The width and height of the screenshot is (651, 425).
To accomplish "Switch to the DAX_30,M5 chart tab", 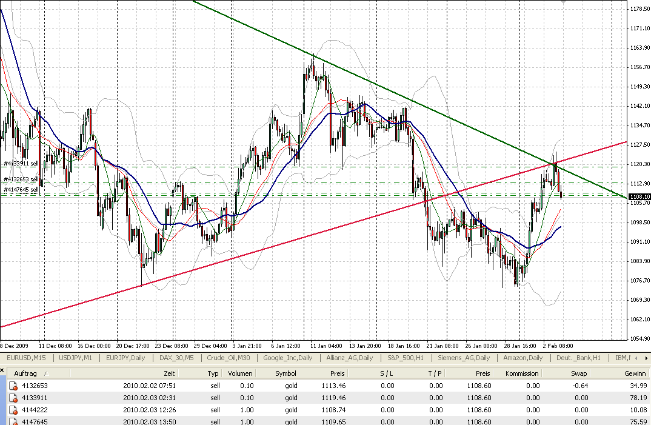I will [176, 358].
